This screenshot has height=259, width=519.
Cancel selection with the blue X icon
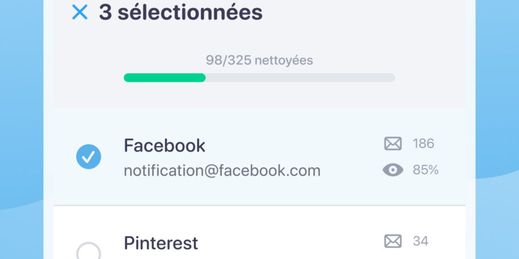[x=80, y=12]
